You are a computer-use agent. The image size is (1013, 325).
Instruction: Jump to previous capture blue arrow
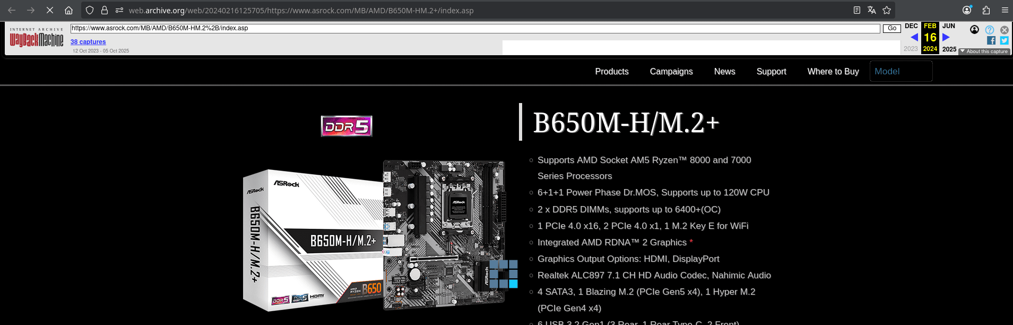(914, 37)
